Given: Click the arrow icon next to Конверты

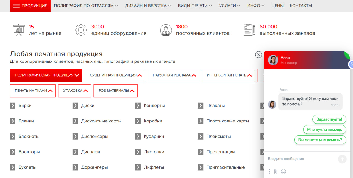Looking at the screenshot, I should coord(138,106).
